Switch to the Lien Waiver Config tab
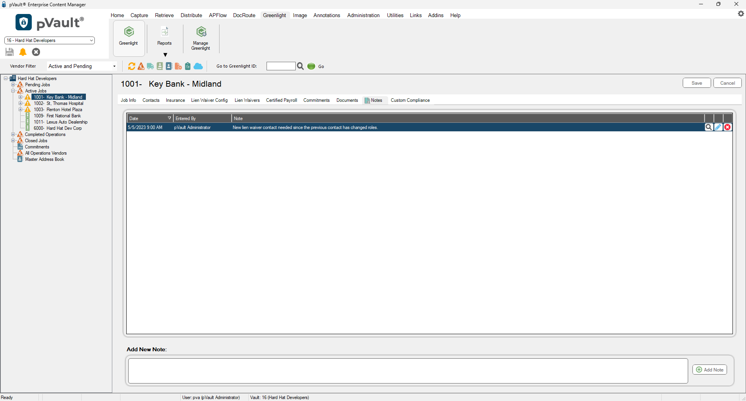The width and height of the screenshot is (746, 401). pyautogui.click(x=209, y=100)
